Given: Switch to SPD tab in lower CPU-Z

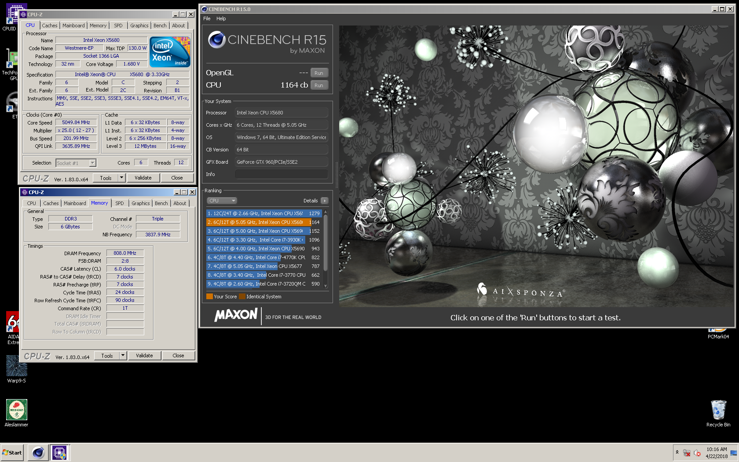Looking at the screenshot, I should pyautogui.click(x=120, y=203).
